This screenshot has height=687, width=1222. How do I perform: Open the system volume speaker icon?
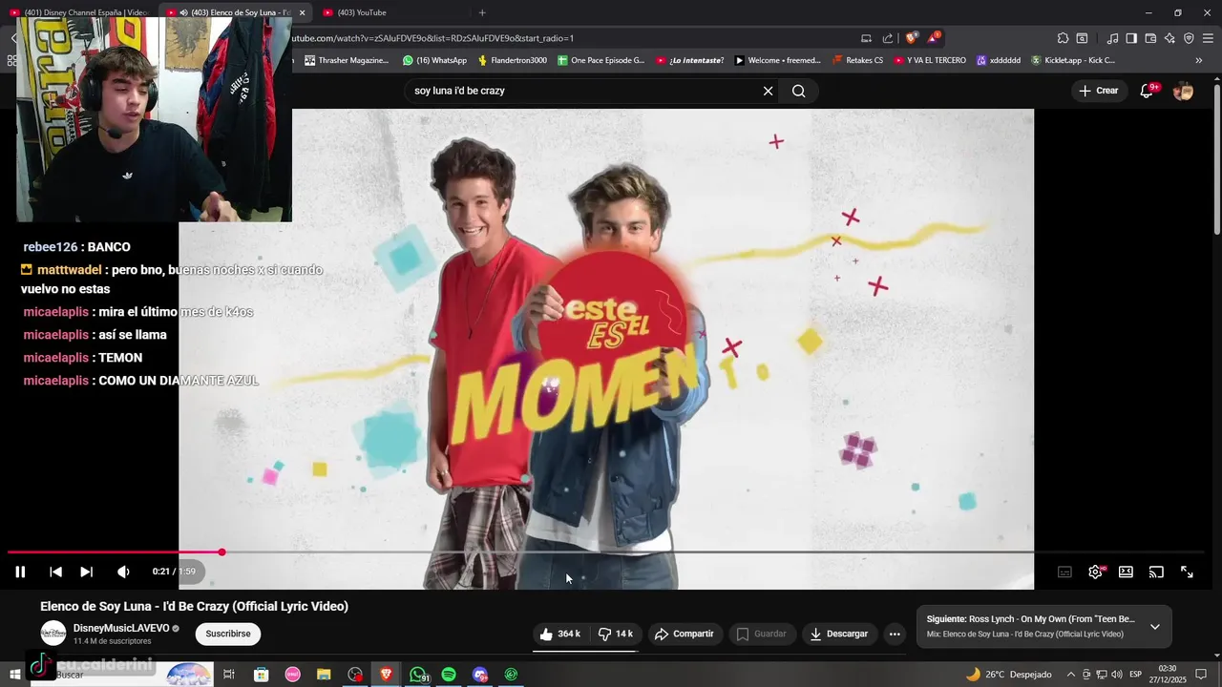tap(1116, 675)
